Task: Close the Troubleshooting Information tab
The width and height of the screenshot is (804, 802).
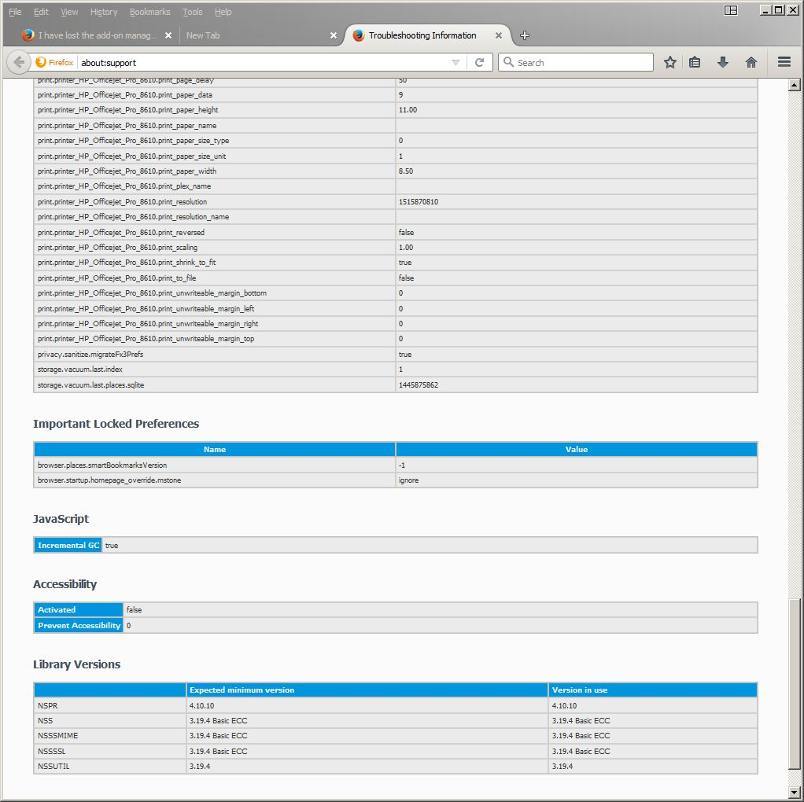Action: (499, 35)
